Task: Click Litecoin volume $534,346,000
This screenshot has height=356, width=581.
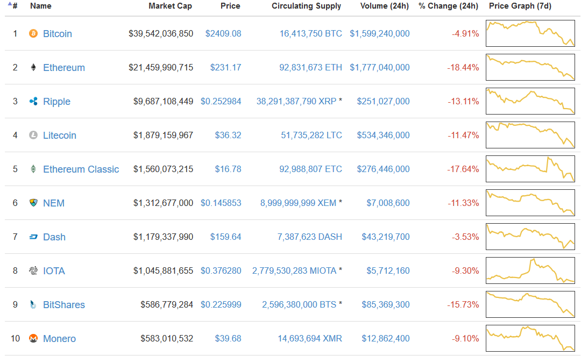Action: point(383,135)
